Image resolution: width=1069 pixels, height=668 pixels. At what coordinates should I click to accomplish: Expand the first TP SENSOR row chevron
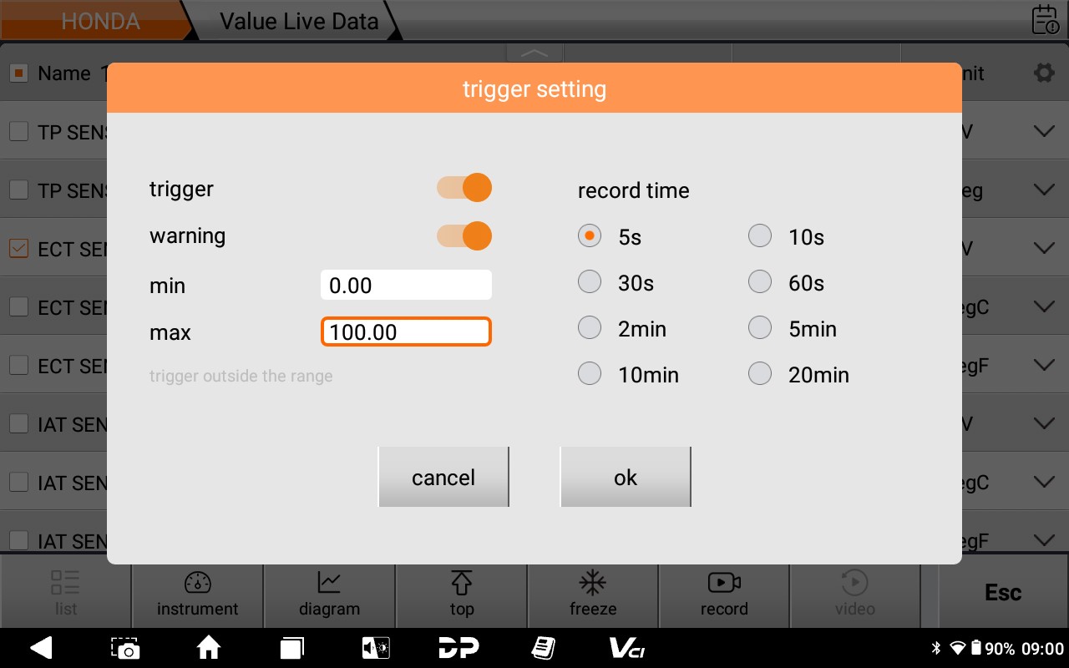tap(1044, 132)
